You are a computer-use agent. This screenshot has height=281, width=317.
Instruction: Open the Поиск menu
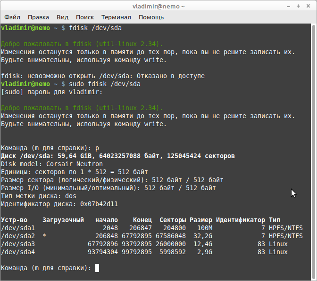85,17
